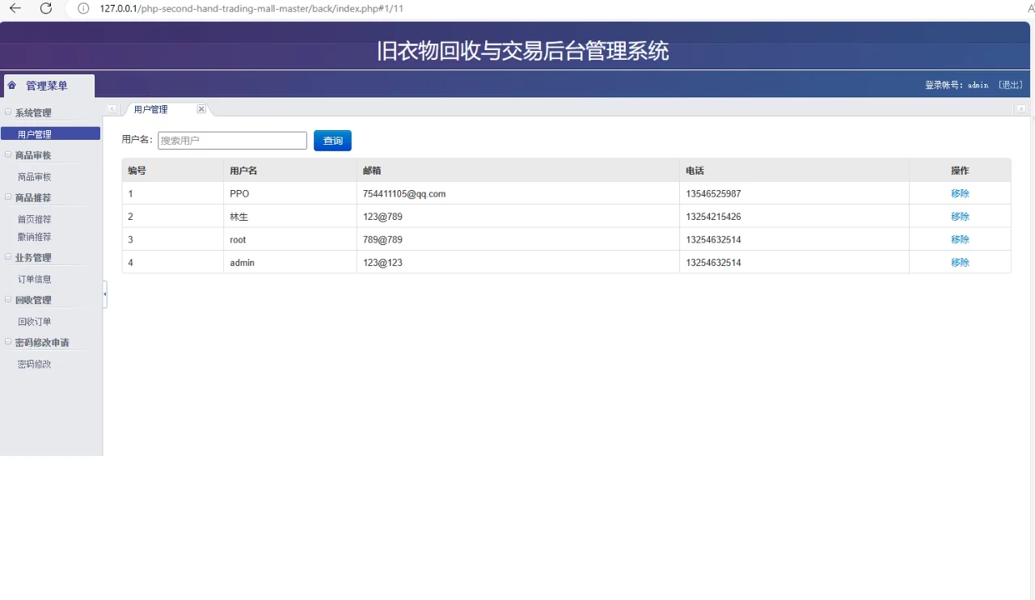
Task: Click the 搜索用户 input field
Action: coord(232,140)
